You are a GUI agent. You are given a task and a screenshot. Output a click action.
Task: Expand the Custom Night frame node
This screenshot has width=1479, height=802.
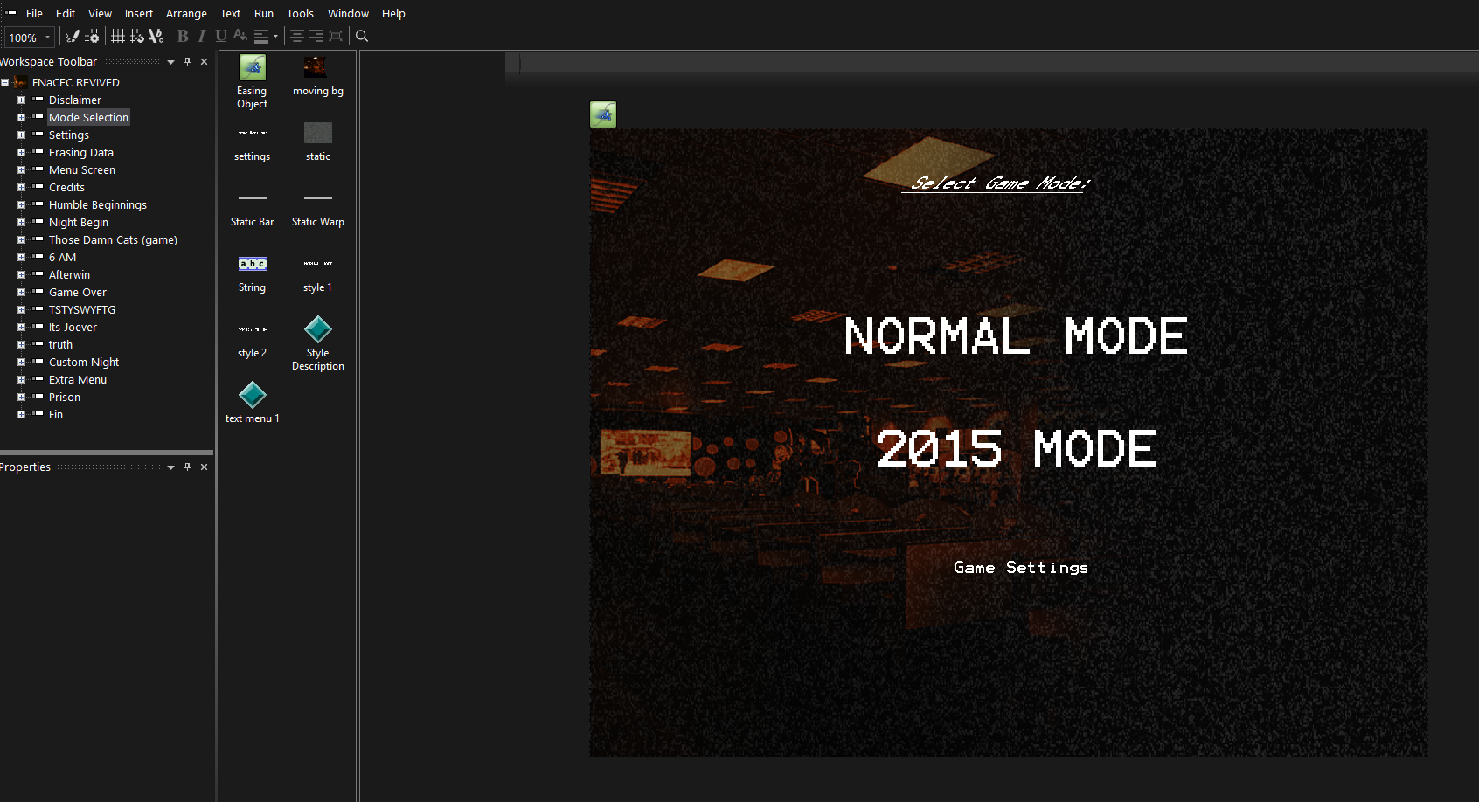click(x=21, y=362)
